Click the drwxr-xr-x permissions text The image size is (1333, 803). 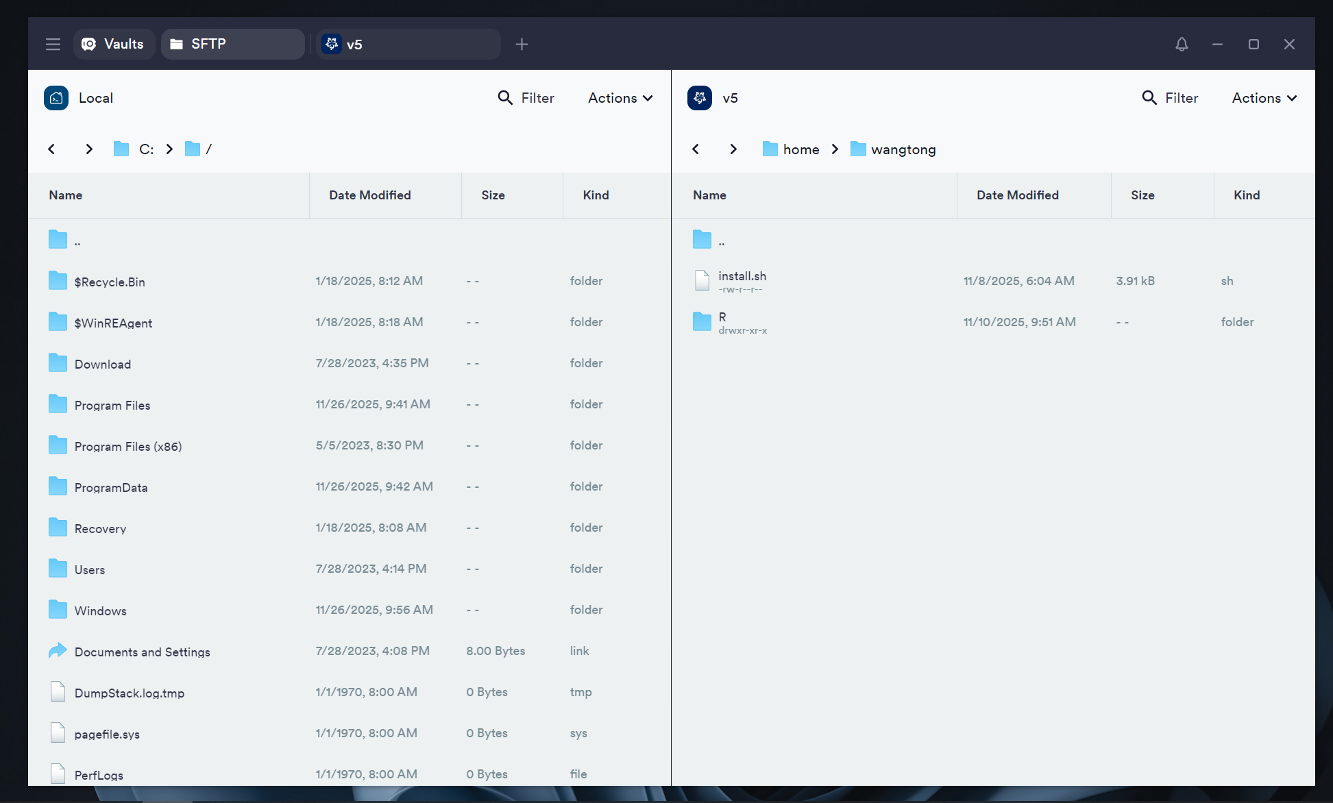click(x=743, y=330)
